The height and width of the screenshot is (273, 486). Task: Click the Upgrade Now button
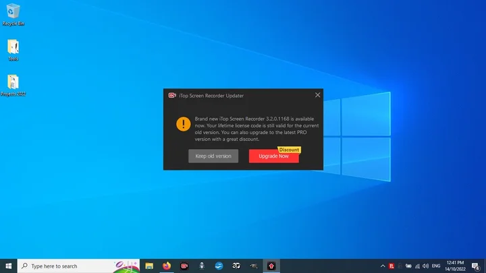273,156
